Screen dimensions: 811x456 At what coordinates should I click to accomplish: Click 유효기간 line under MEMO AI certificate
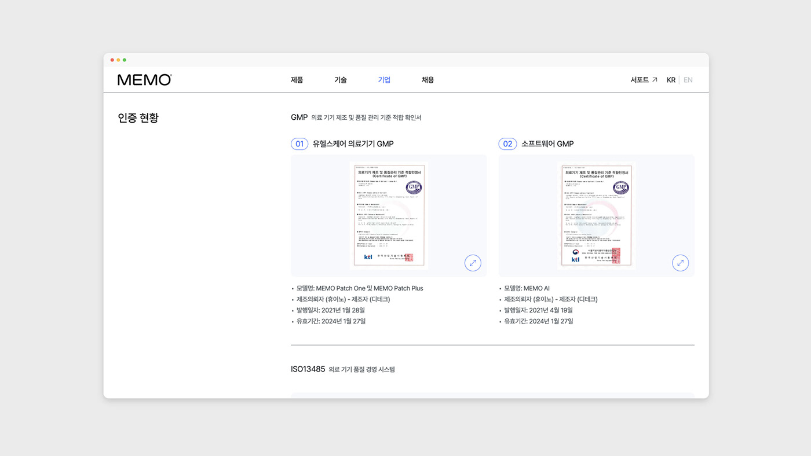click(x=539, y=321)
